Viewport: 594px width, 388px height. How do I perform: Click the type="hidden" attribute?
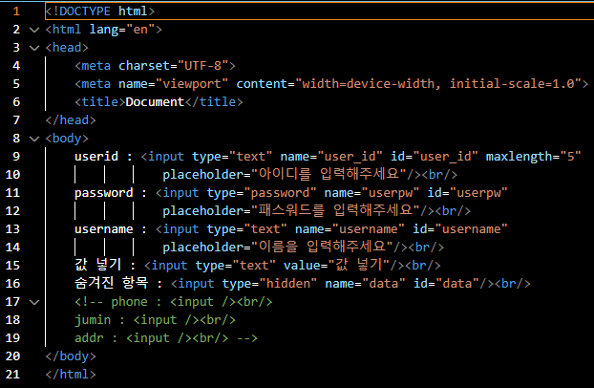click(269, 284)
